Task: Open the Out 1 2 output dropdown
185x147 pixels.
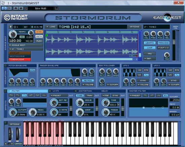Action: point(163,48)
